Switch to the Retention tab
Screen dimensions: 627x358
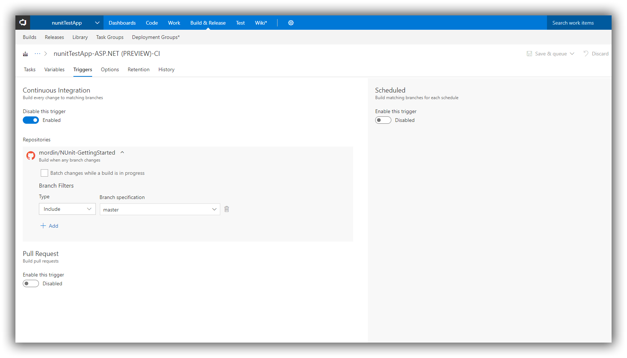pyautogui.click(x=139, y=69)
